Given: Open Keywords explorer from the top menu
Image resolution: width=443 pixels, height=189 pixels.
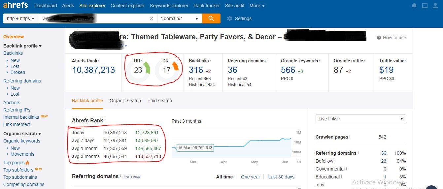Looking at the screenshot, I should point(169,6).
